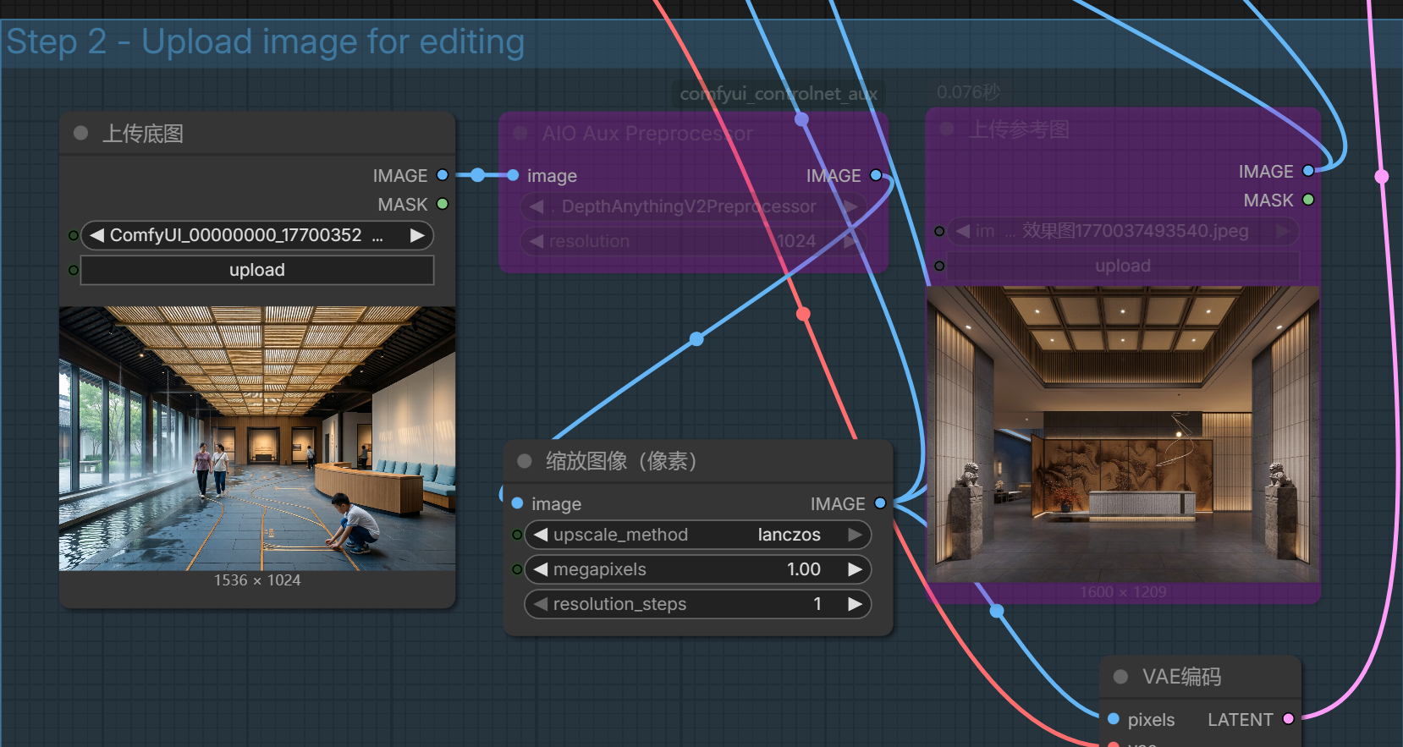Select previous image with left arrow of ComfyUI_00000000 field
The image size is (1403, 747).
[x=96, y=235]
